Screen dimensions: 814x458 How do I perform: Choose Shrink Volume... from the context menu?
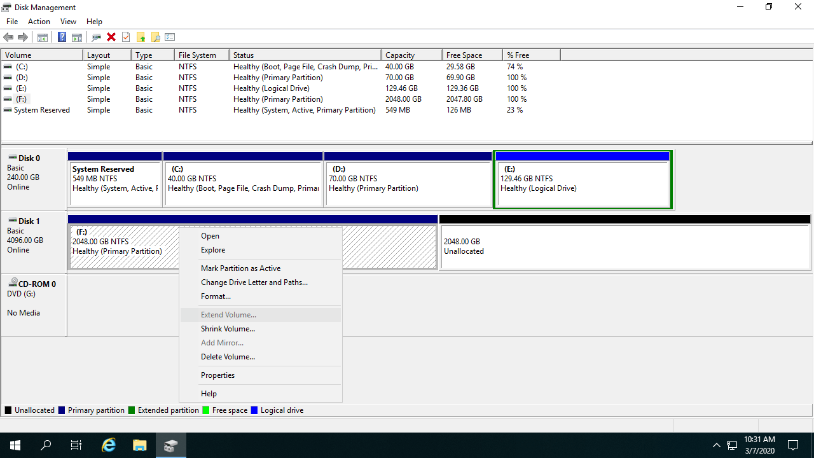228,329
